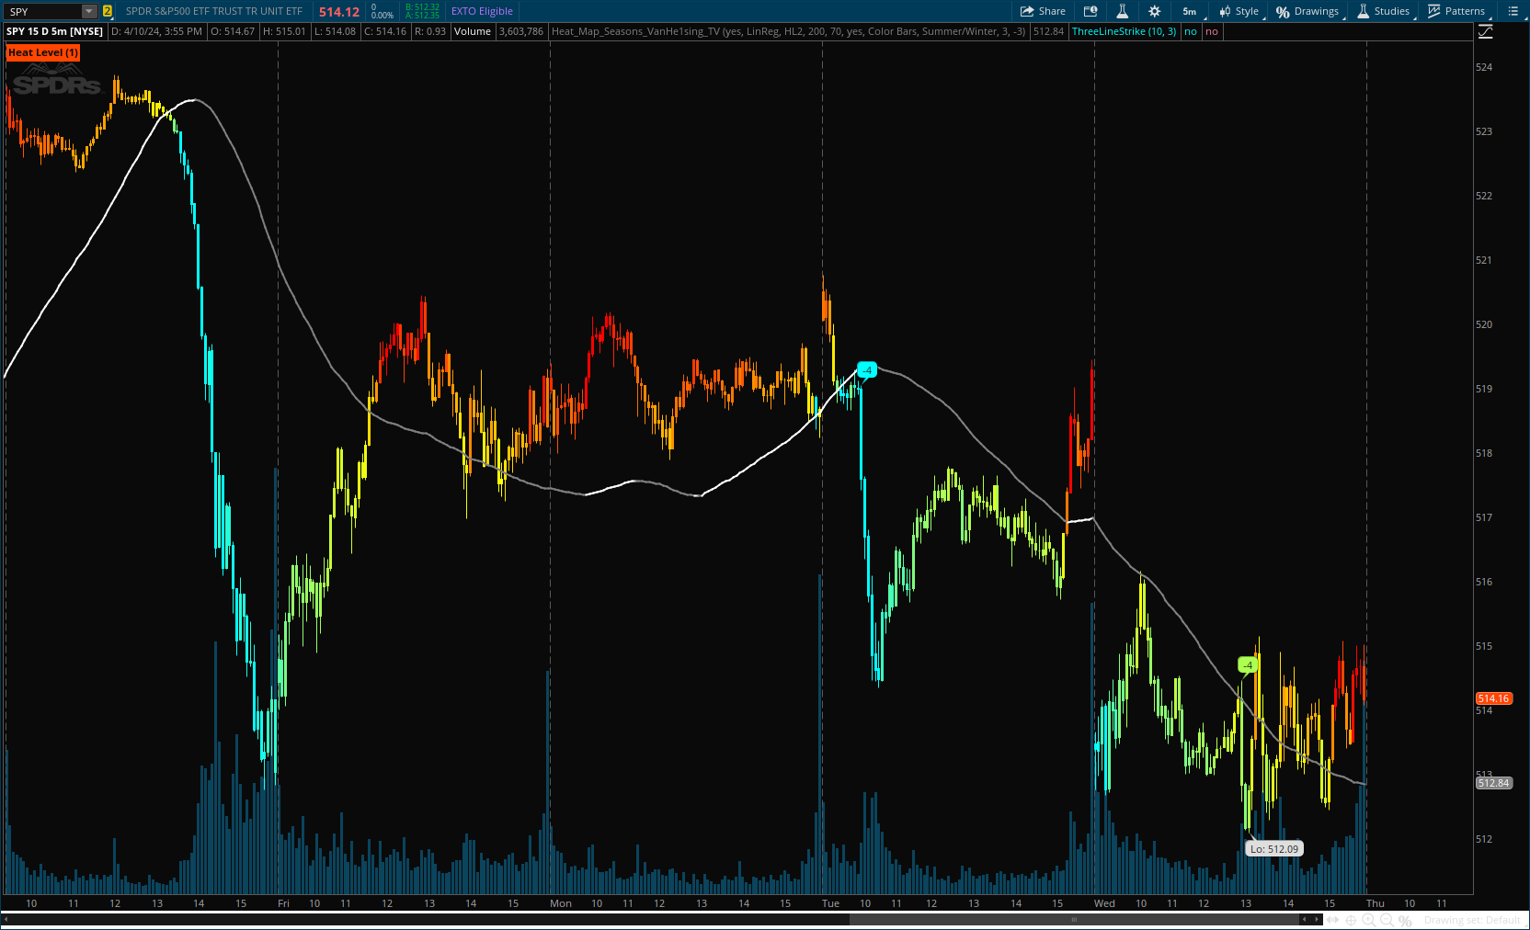Open chart settings gear icon
Image resolution: width=1530 pixels, height=930 pixels.
tap(1155, 11)
